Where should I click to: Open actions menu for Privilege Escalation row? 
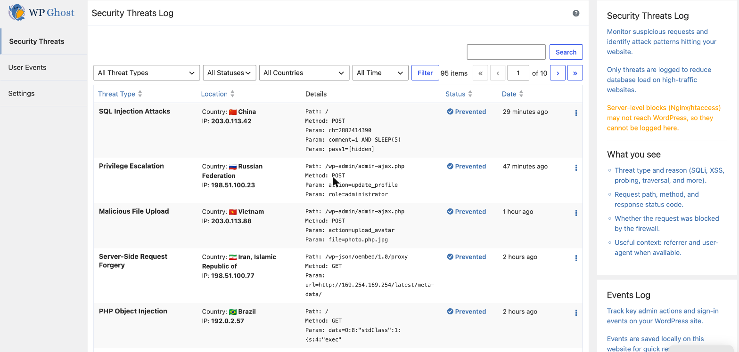(576, 168)
